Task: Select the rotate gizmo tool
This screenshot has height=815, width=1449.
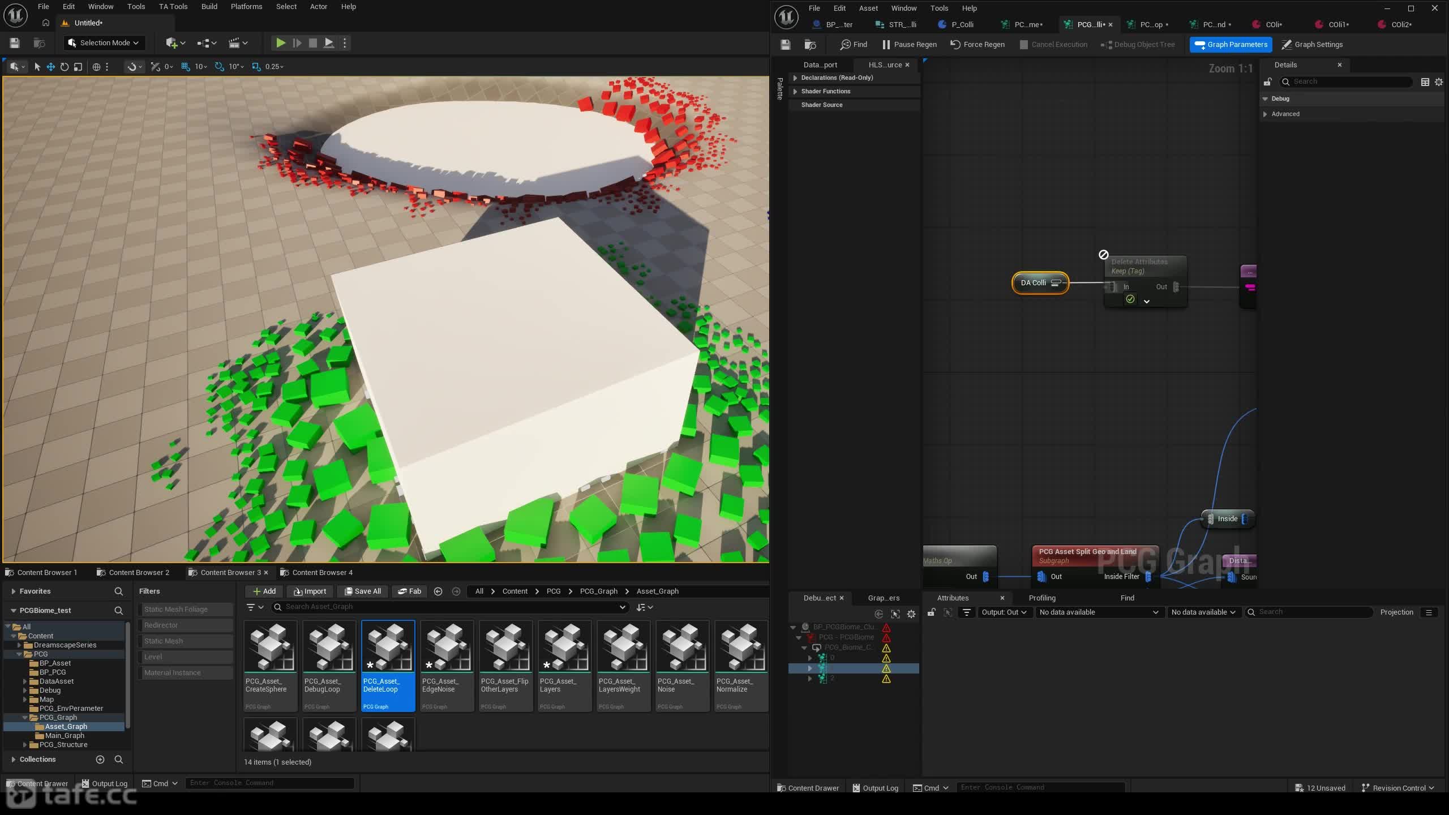Action: coord(65,67)
